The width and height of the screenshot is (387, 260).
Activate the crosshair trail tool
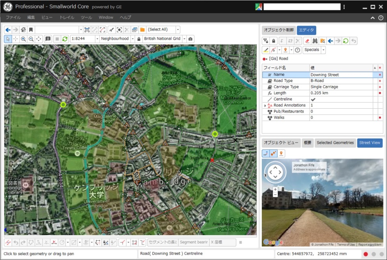16,39
